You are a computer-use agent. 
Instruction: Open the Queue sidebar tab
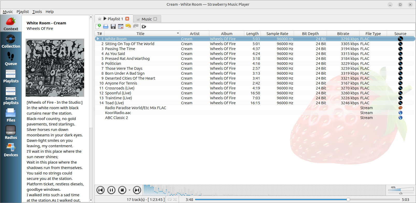click(11, 59)
